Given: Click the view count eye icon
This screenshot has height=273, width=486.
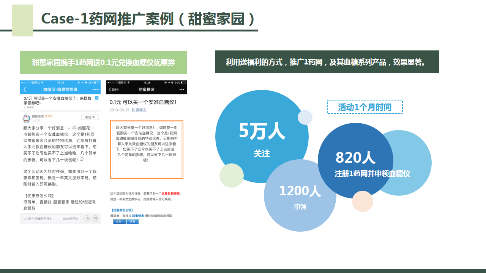Looking at the screenshot, I should click(25, 107).
